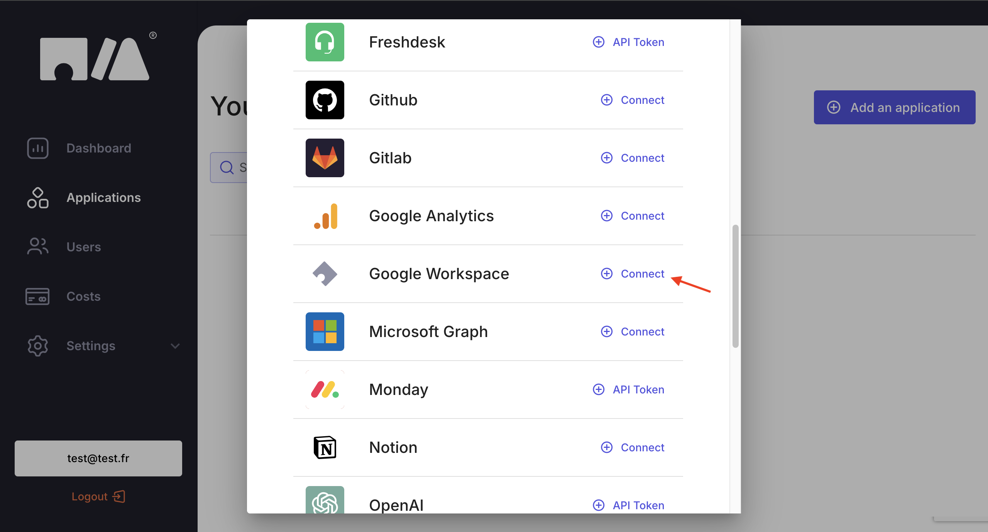Open the Costs page in the sidebar
The width and height of the screenshot is (988, 532).
coord(83,296)
